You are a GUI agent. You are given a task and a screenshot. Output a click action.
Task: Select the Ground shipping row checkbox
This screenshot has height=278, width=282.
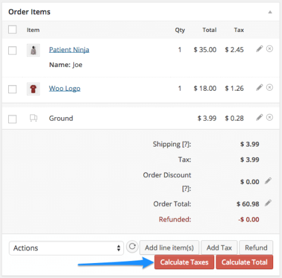(x=13, y=119)
